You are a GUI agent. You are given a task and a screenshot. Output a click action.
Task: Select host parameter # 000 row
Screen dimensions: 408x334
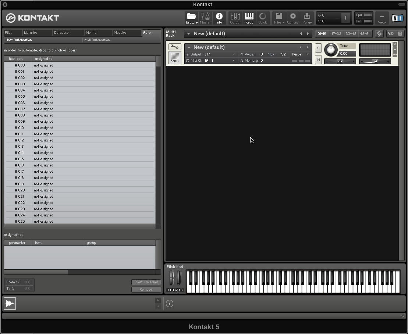pyautogui.click(x=79, y=65)
